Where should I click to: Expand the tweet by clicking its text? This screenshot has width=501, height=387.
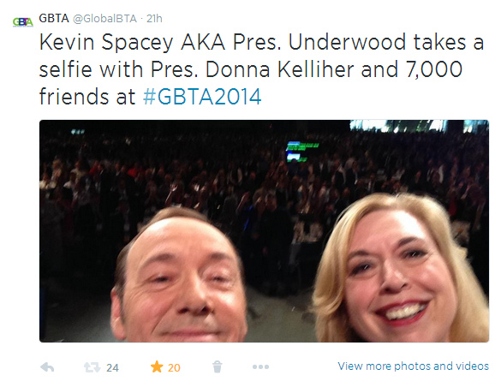point(261,69)
